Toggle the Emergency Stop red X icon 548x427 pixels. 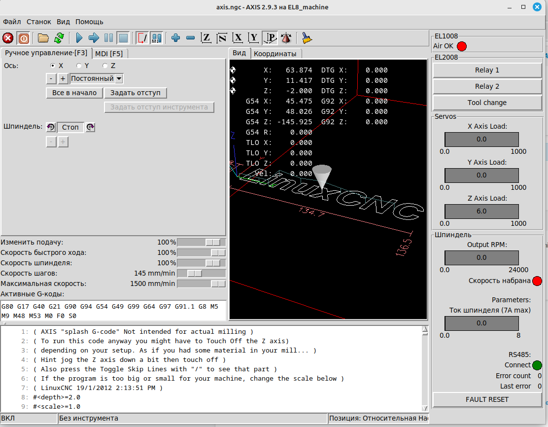point(8,38)
